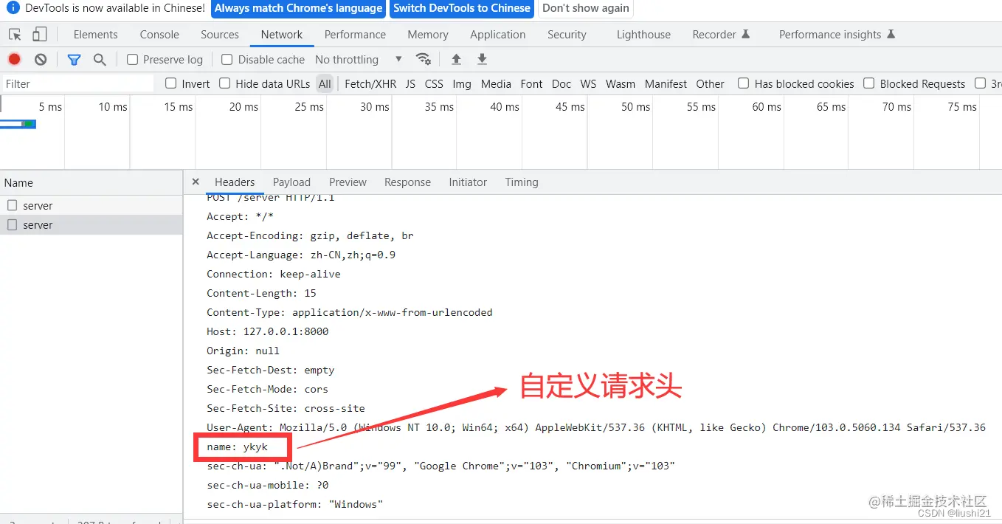
Task: Enable the Disable cache checkbox
Action: [x=227, y=60]
